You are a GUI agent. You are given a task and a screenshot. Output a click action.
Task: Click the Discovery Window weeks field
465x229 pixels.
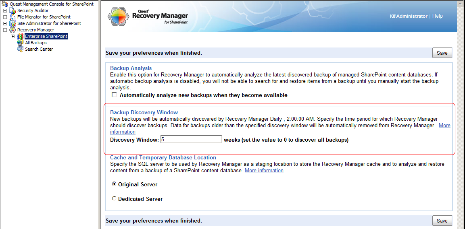[x=191, y=139]
